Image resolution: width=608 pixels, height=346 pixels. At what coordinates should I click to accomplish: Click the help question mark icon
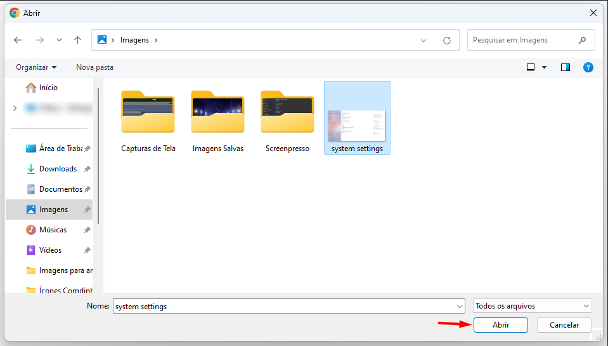588,67
